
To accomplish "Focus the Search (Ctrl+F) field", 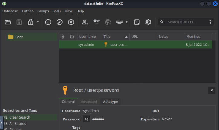I will [186, 22].
